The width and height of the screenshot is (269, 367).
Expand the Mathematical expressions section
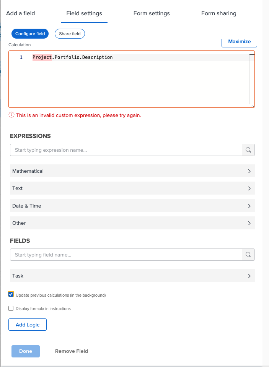point(132,171)
